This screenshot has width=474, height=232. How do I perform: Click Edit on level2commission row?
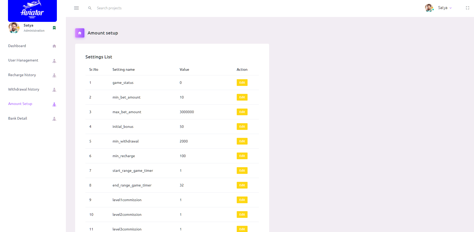coord(242,215)
